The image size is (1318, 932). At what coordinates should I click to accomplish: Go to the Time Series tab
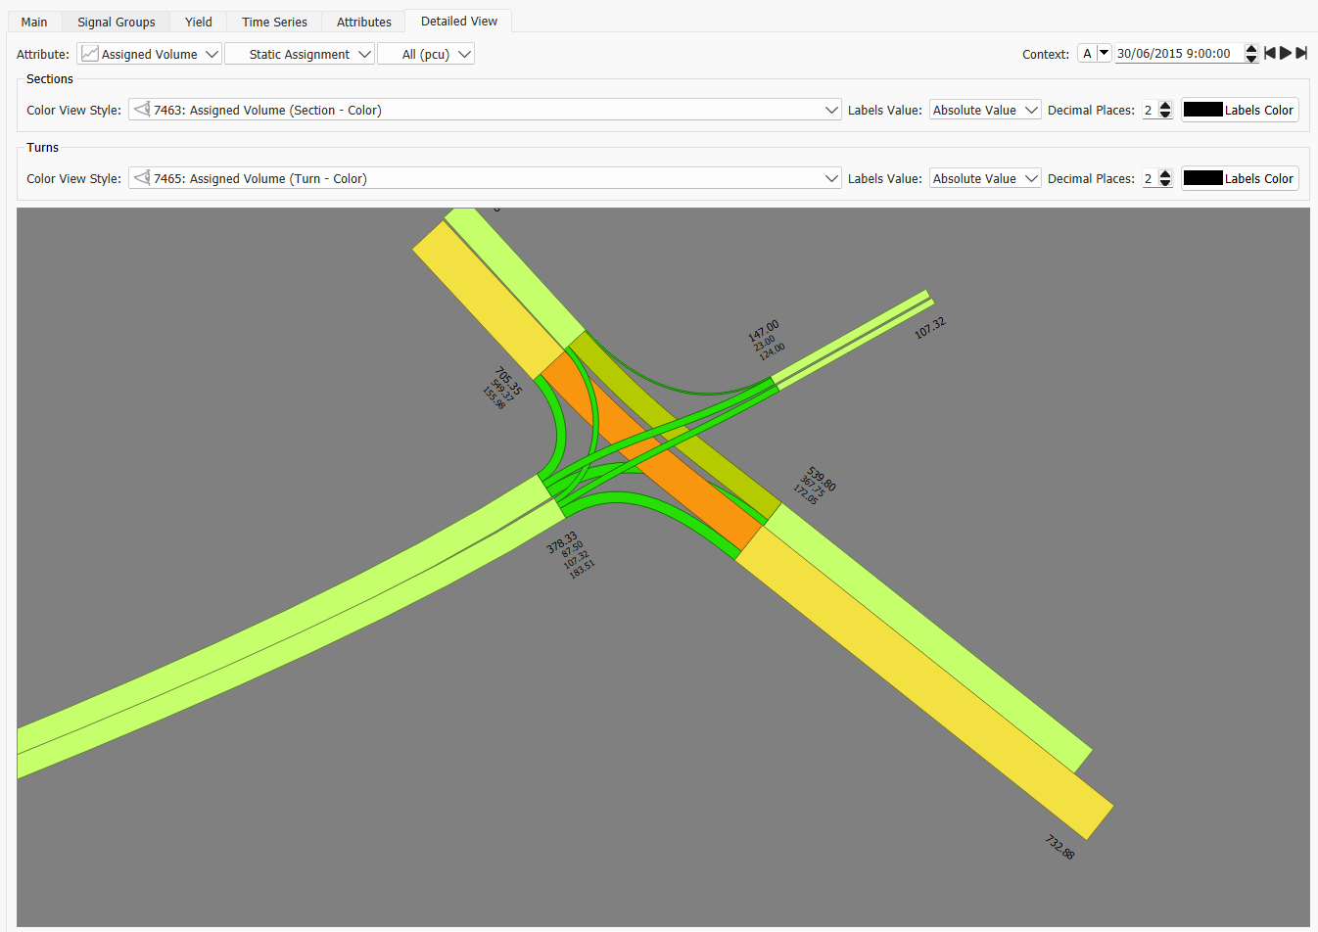tap(274, 22)
